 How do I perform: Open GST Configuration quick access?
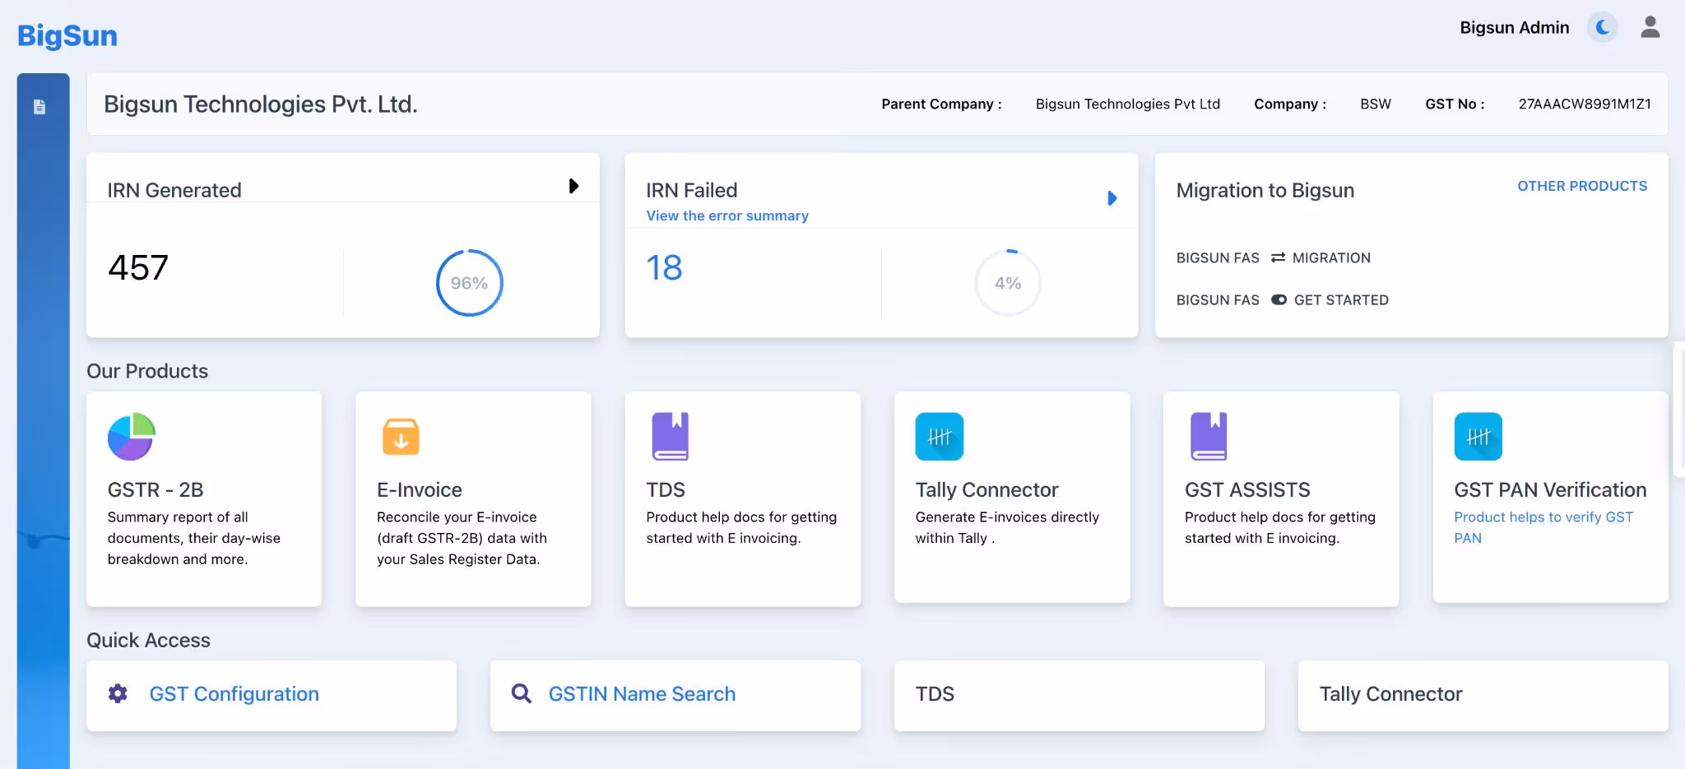click(x=234, y=694)
